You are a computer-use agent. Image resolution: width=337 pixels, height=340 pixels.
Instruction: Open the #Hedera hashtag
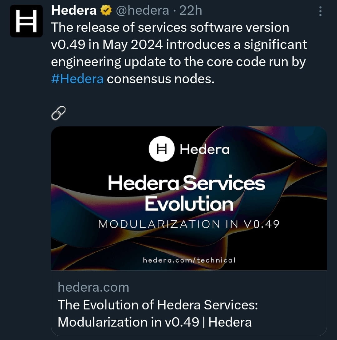point(77,79)
